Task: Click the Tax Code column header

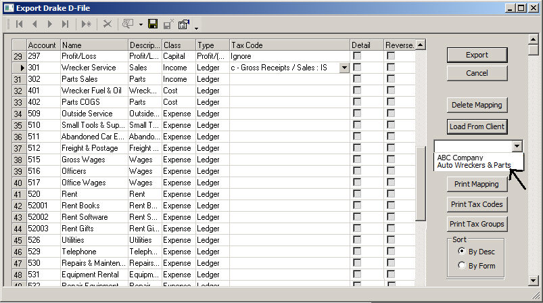Action: click(289, 45)
